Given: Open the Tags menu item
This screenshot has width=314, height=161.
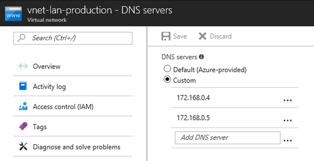Looking at the screenshot, I should pos(73,127).
